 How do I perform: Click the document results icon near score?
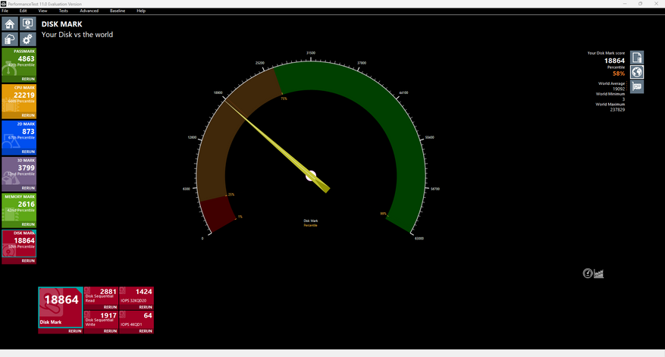[x=637, y=58]
